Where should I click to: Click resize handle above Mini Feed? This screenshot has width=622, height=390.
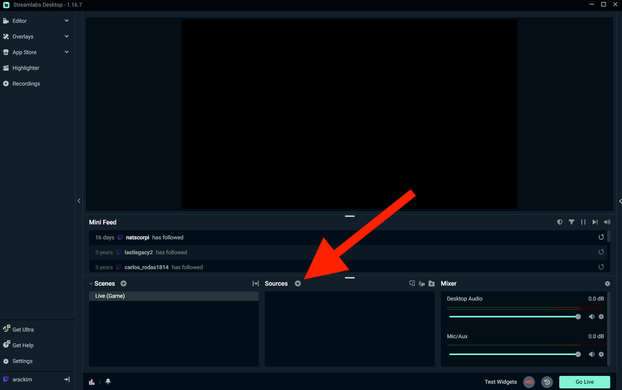(x=350, y=216)
